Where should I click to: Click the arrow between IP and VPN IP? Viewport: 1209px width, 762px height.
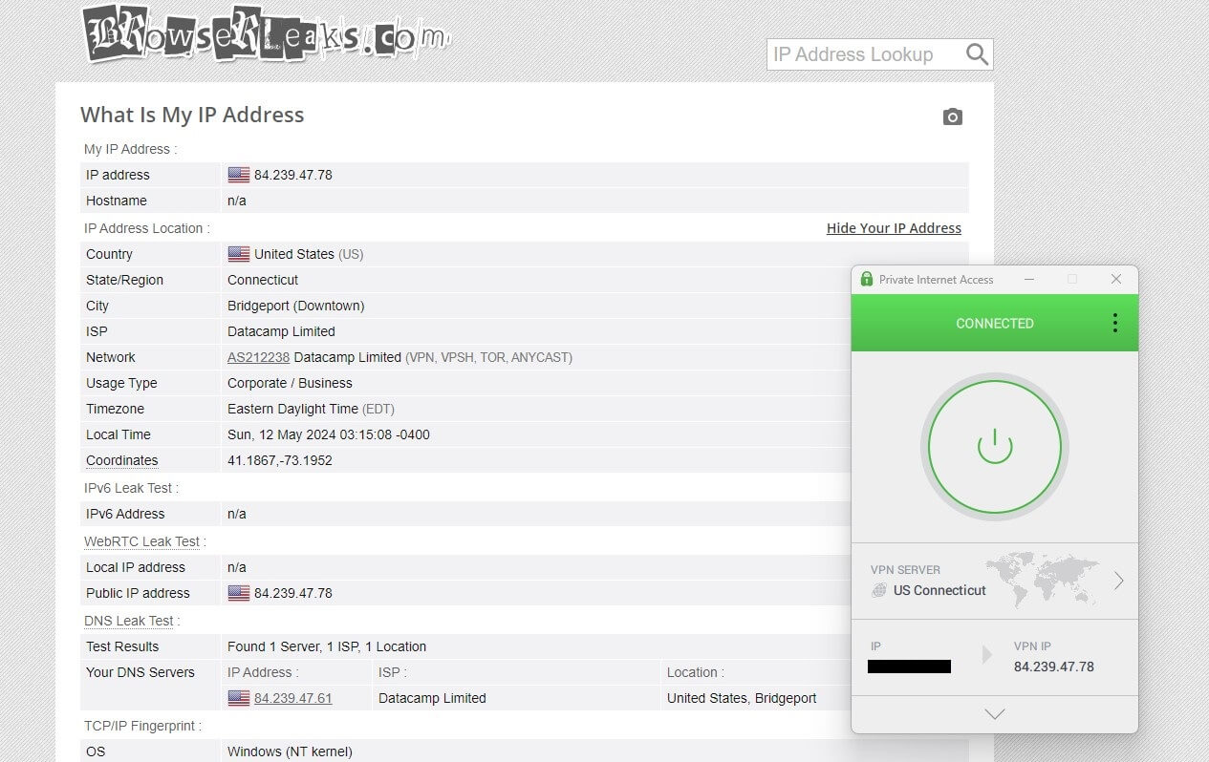pyautogui.click(x=987, y=655)
